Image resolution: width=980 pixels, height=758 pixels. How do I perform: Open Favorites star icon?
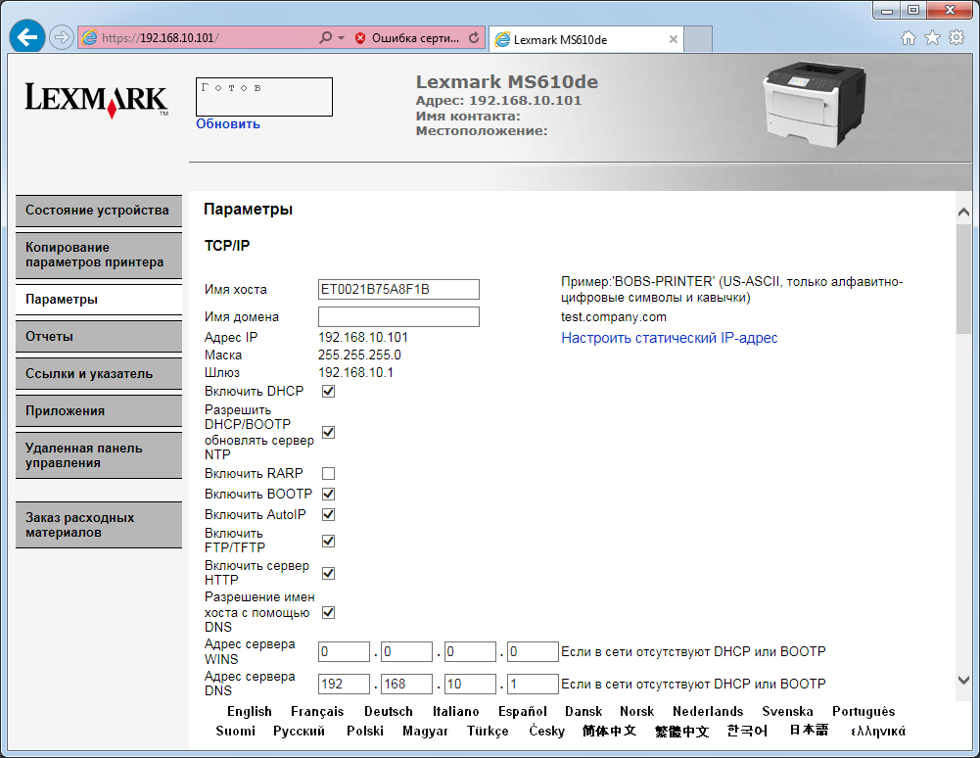point(932,37)
